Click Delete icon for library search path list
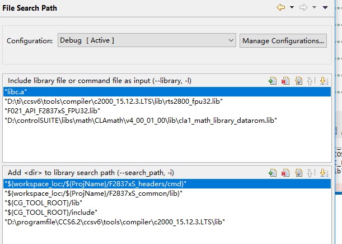This screenshot has height=244, width=342. pos(285,173)
